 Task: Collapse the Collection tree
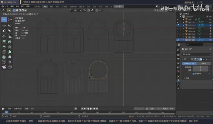coord(181,16)
